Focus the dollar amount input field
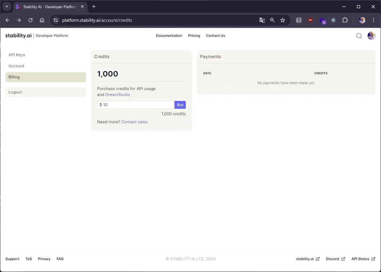The image size is (381, 272). 136,105
